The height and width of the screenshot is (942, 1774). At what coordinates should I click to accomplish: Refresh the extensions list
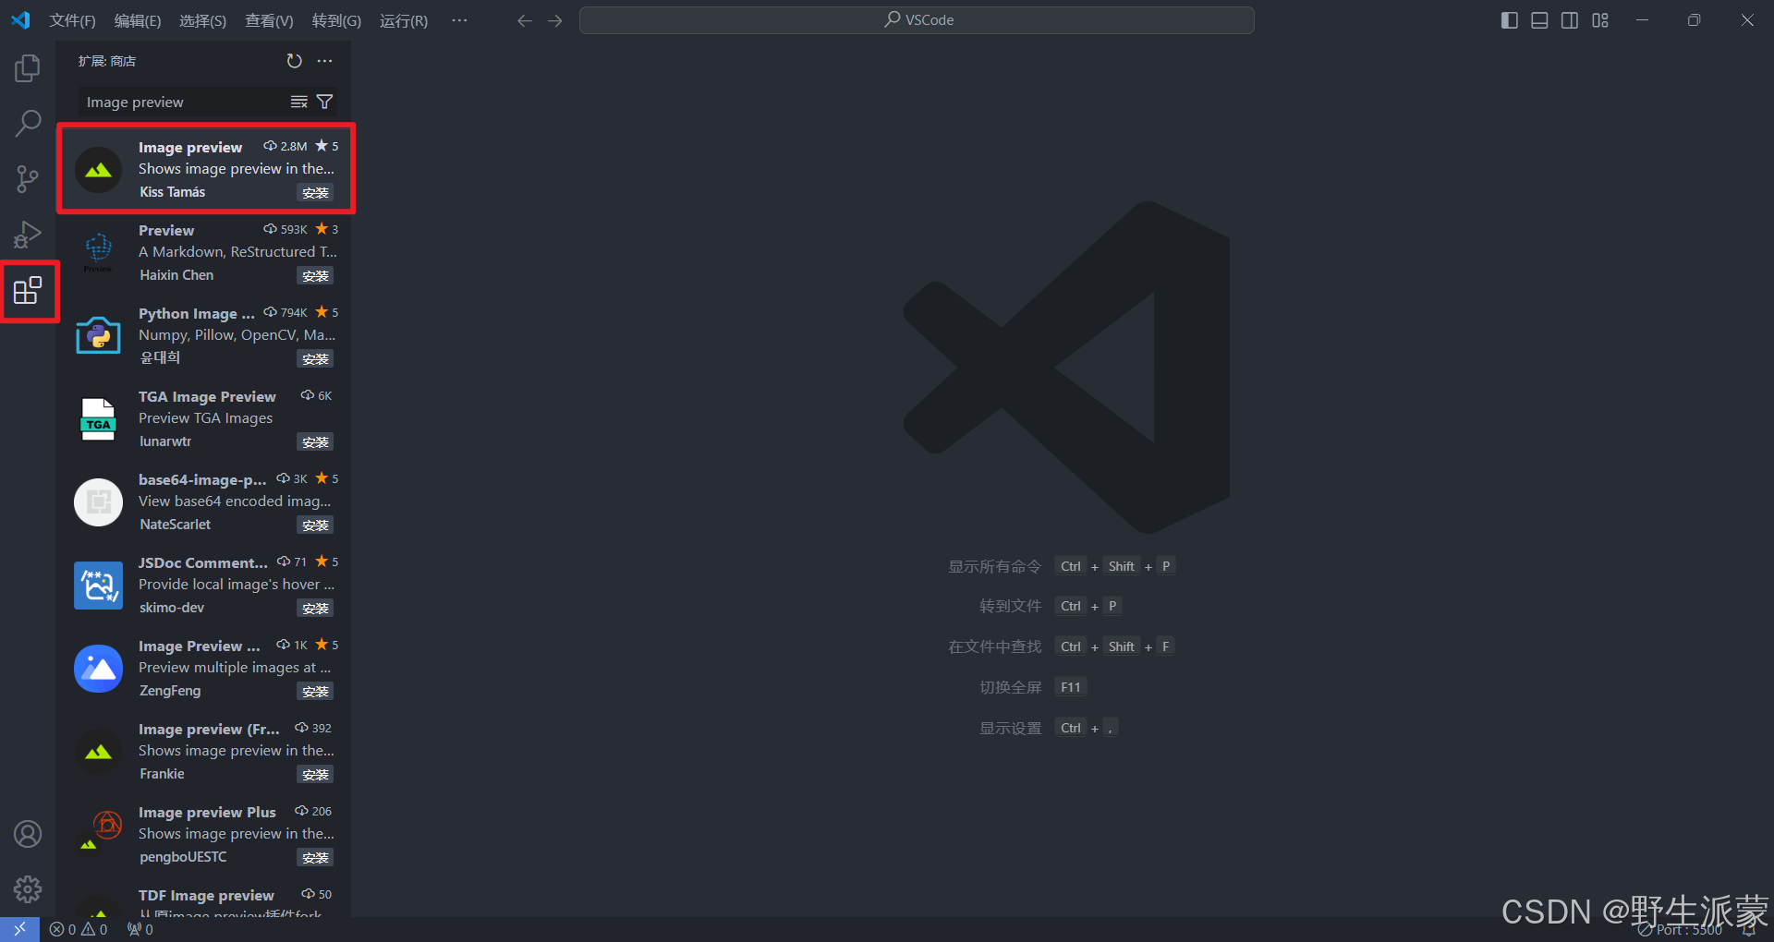pos(294,61)
